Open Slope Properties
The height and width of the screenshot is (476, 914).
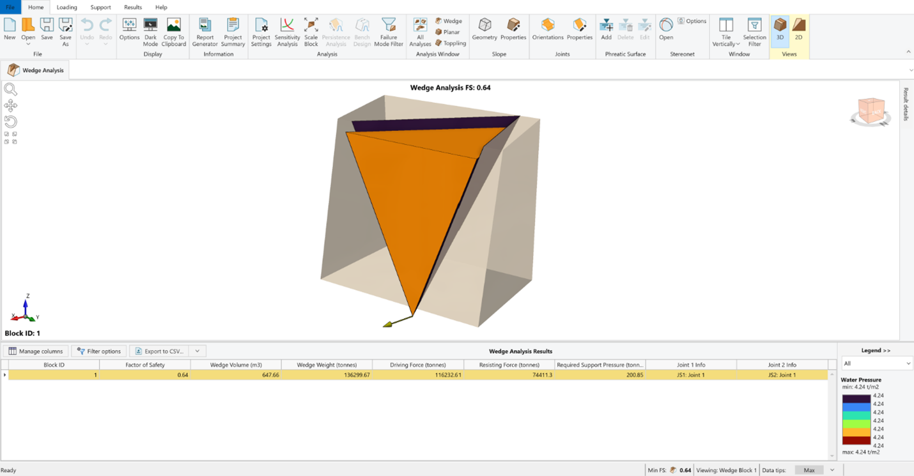point(513,29)
